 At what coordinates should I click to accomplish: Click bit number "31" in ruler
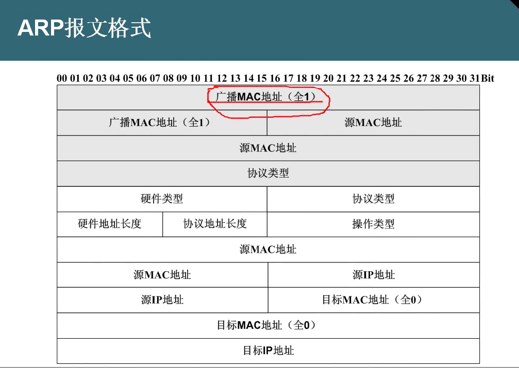475,78
